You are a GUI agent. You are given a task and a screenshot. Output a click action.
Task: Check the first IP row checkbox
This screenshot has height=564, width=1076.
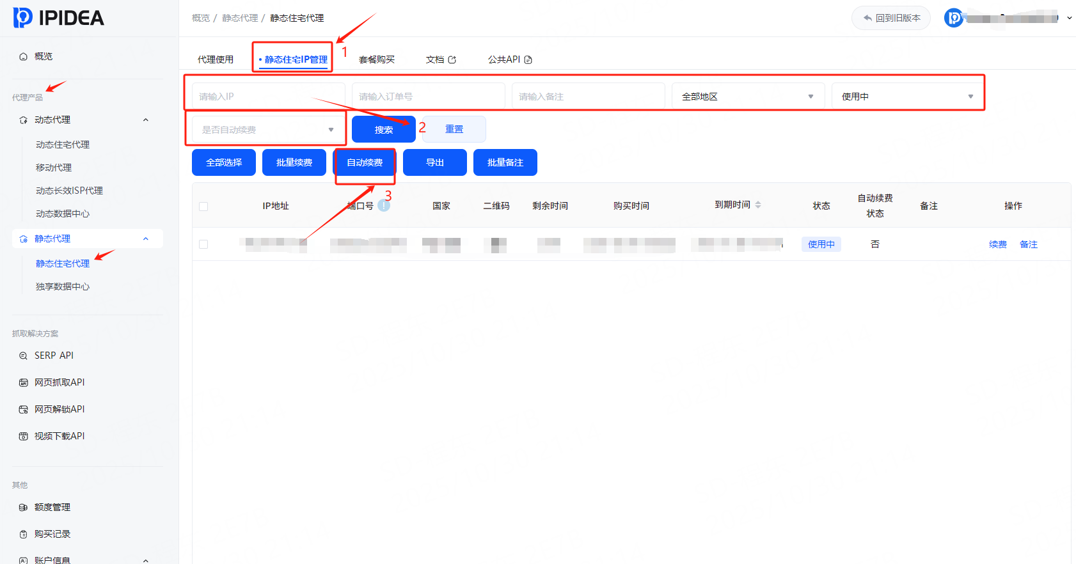coord(203,244)
